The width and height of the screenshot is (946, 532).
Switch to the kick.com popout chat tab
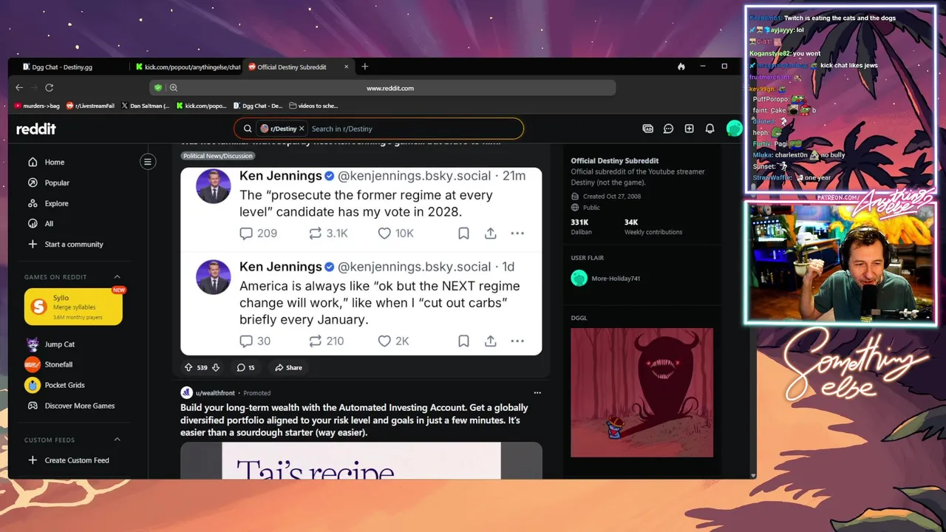tap(186, 66)
